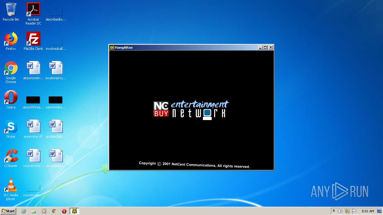
Task: Click the NetCent Communications copyright text
Action: (194, 165)
